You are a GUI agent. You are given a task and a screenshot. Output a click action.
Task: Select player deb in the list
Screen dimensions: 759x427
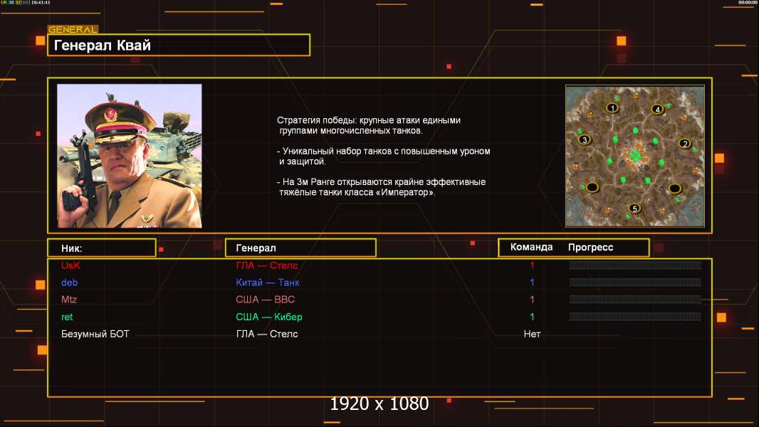click(x=69, y=283)
